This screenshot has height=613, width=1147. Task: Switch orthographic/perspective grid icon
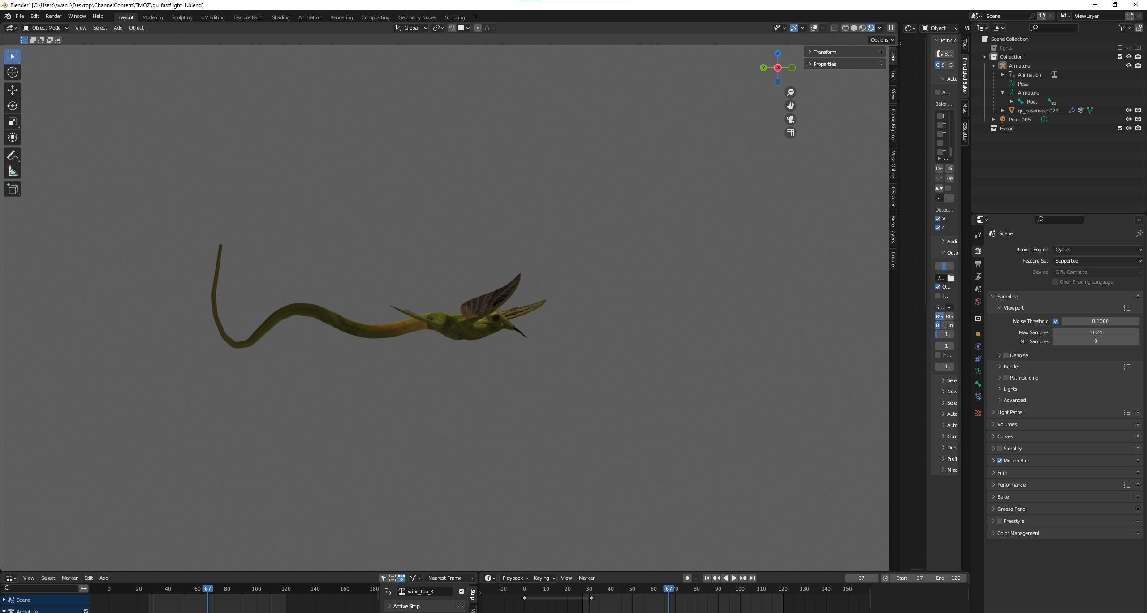[790, 133]
